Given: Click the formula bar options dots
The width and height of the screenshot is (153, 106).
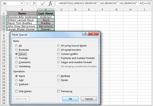Looking at the screenshot, I should point(27,4).
